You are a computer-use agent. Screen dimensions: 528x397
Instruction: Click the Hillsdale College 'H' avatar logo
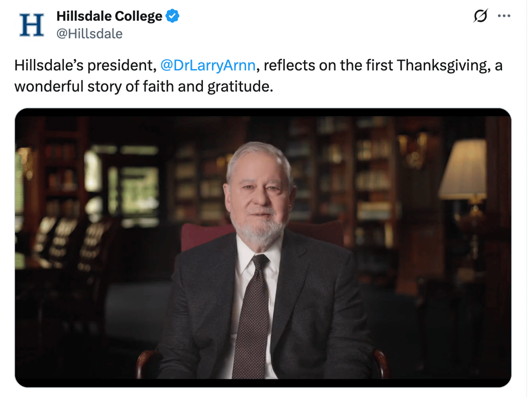[x=31, y=25]
